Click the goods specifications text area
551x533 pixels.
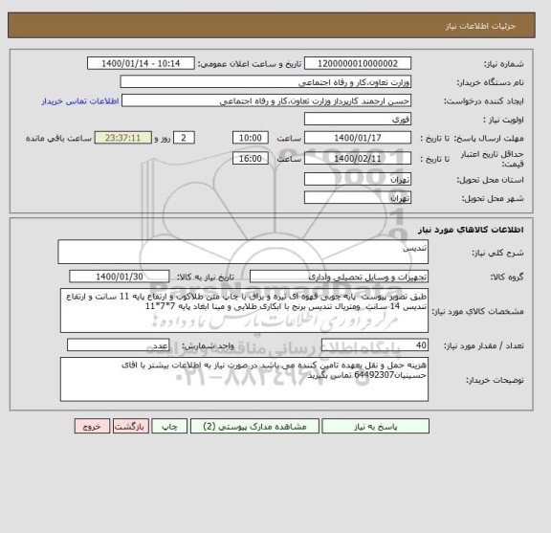pos(244,310)
